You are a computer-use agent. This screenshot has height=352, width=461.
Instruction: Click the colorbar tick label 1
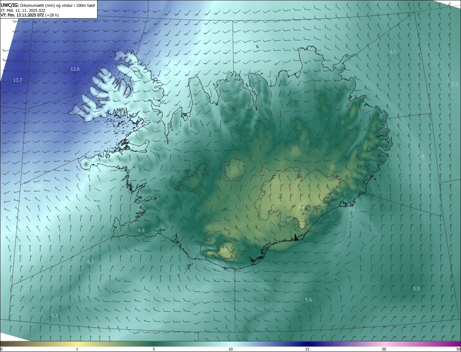click(77, 349)
